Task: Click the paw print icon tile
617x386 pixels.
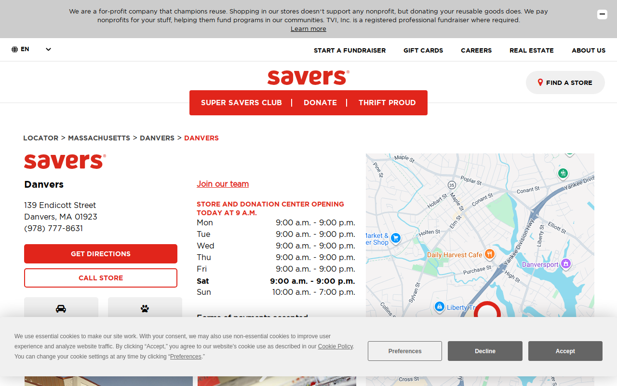Action: tap(145, 308)
